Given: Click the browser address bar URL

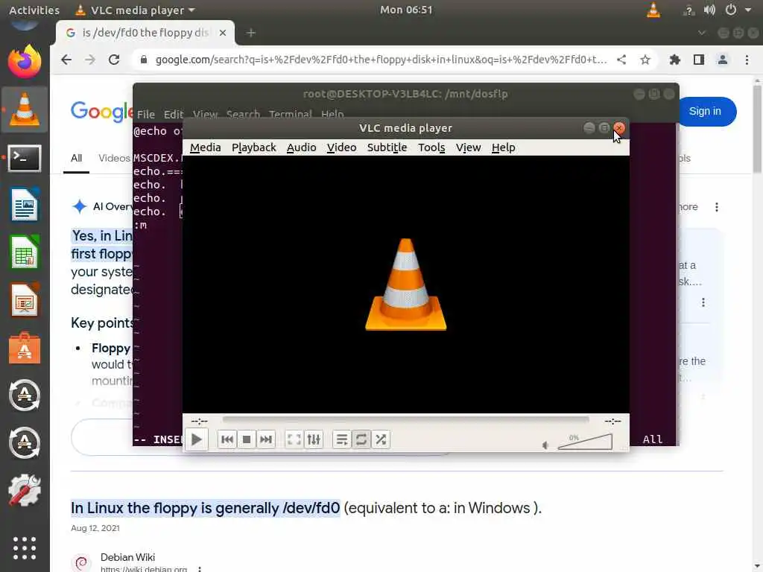Looking at the screenshot, I should click(381, 60).
